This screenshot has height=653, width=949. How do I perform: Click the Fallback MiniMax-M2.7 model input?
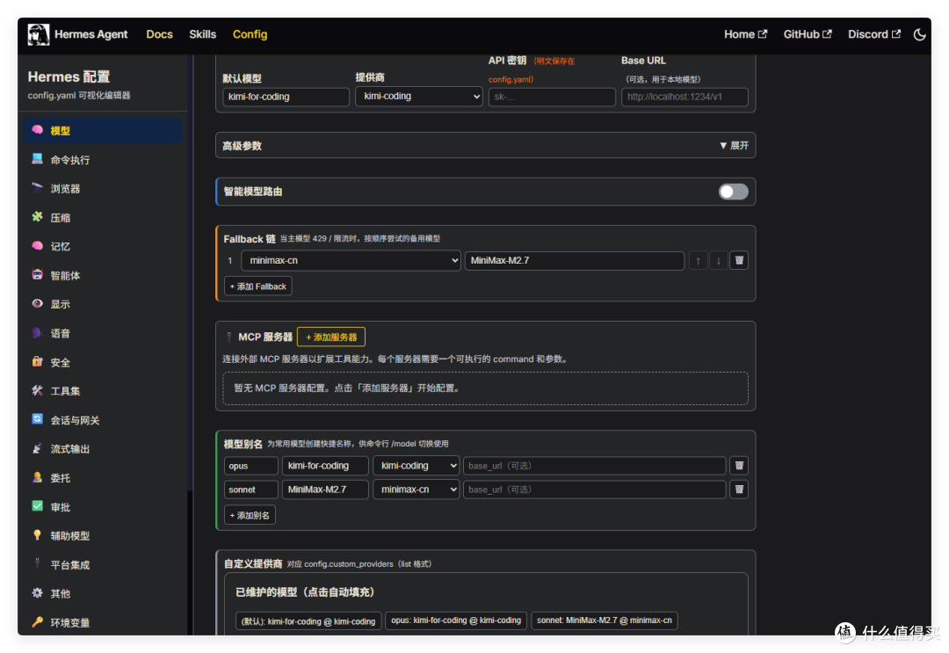pyautogui.click(x=575, y=260)
